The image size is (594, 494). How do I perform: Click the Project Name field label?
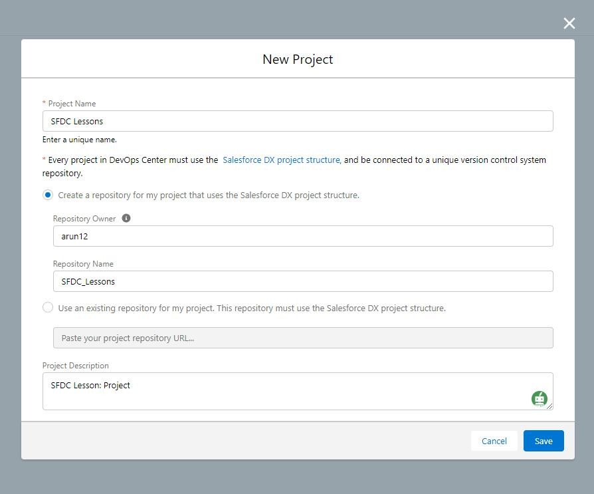coord(72,104)
